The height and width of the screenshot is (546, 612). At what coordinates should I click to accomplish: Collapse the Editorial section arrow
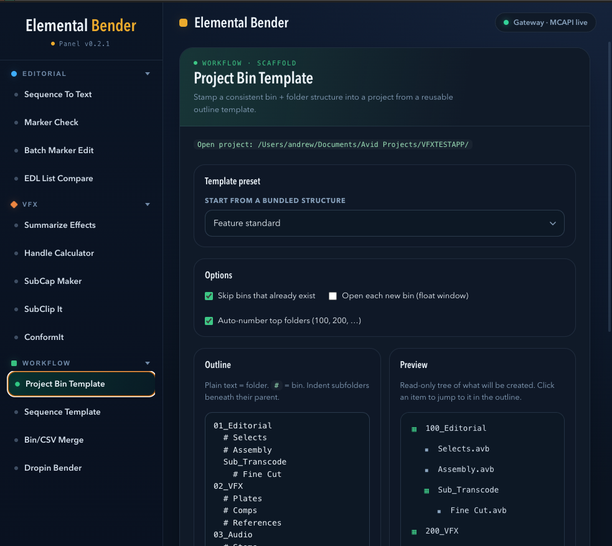point(148,73)
